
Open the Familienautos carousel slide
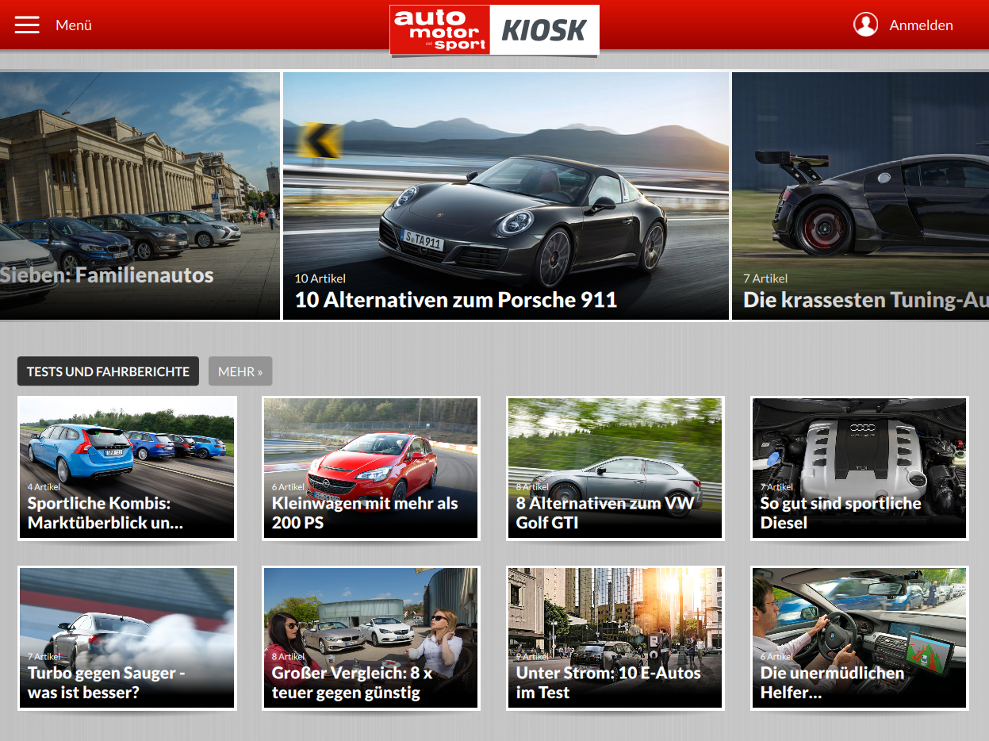point(140,196)
